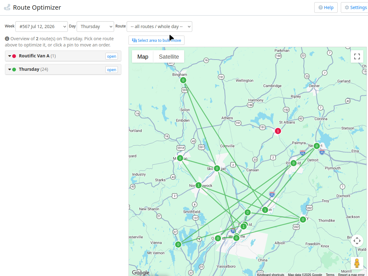Open the Route dropdown all routes / whole day
This screenshot has width=368, height=276.
[159, 27]
